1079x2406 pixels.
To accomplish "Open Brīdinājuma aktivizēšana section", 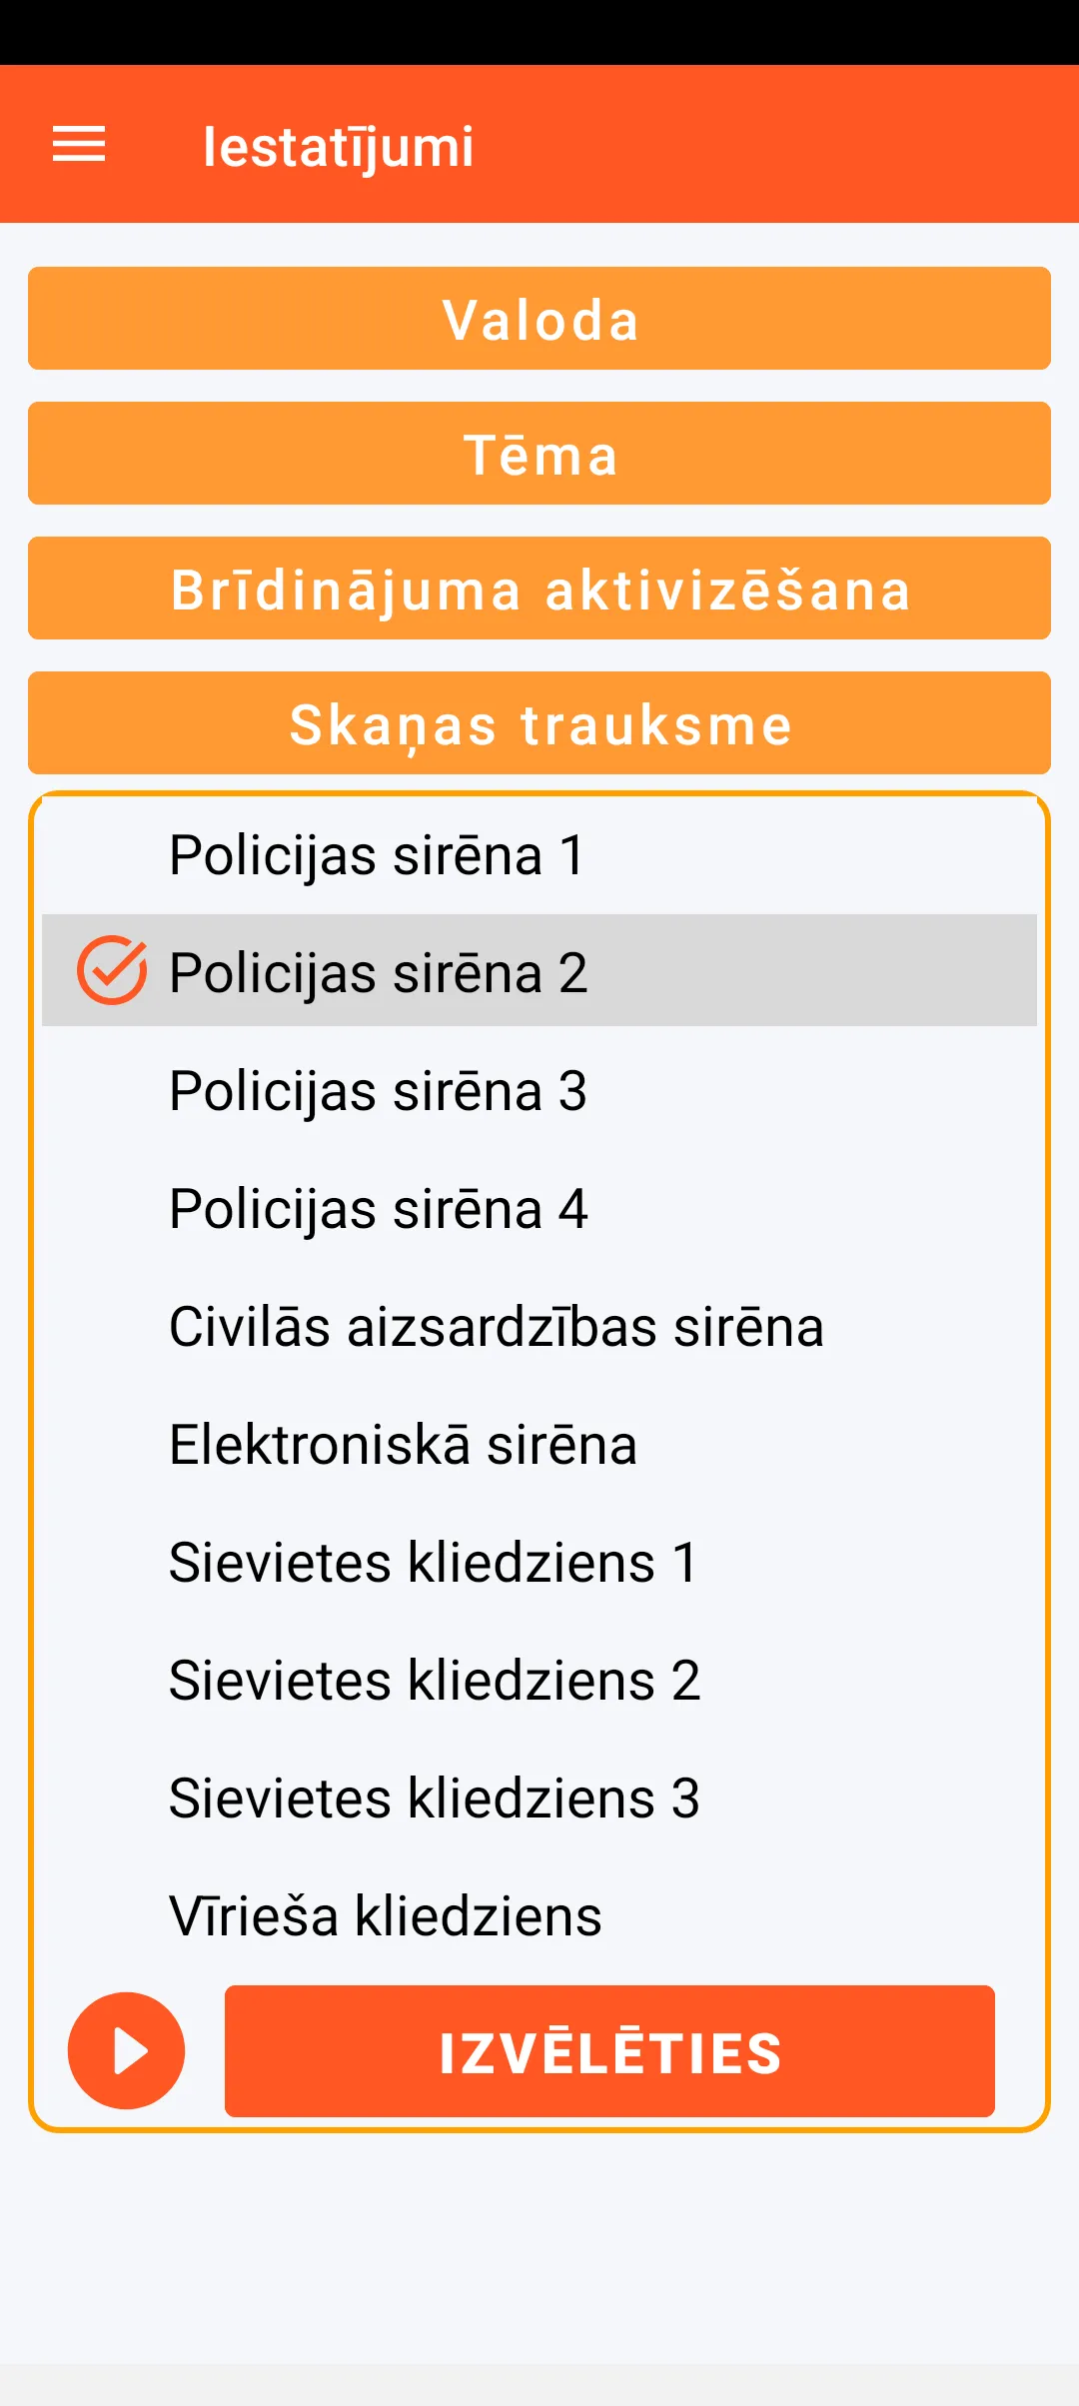I will pyautogui.click(x=539, y=589).
